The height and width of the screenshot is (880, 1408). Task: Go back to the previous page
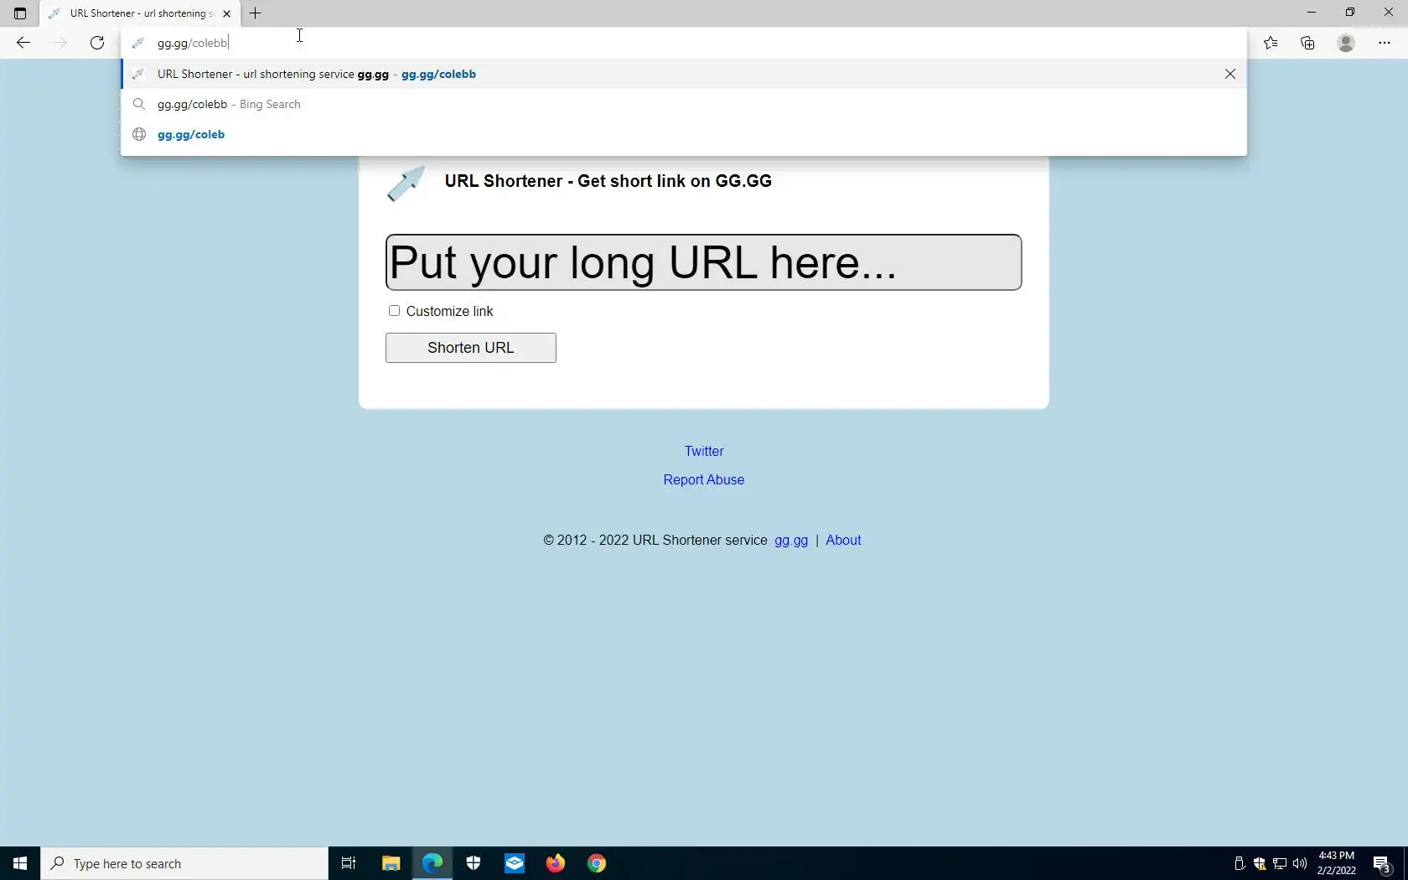23,43
